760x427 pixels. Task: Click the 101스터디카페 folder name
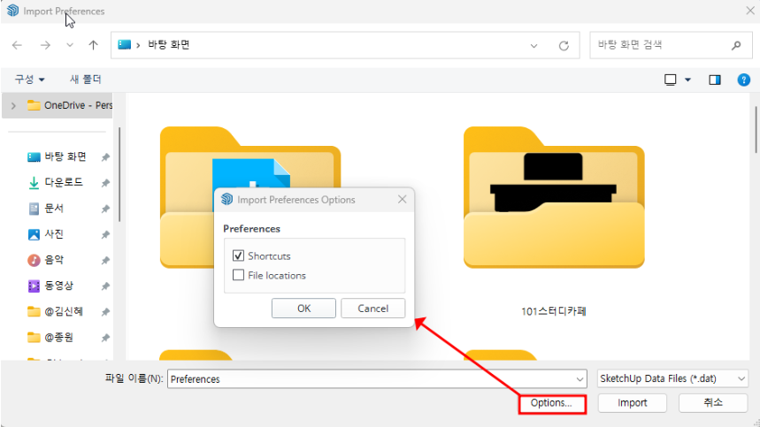(554, 311)
